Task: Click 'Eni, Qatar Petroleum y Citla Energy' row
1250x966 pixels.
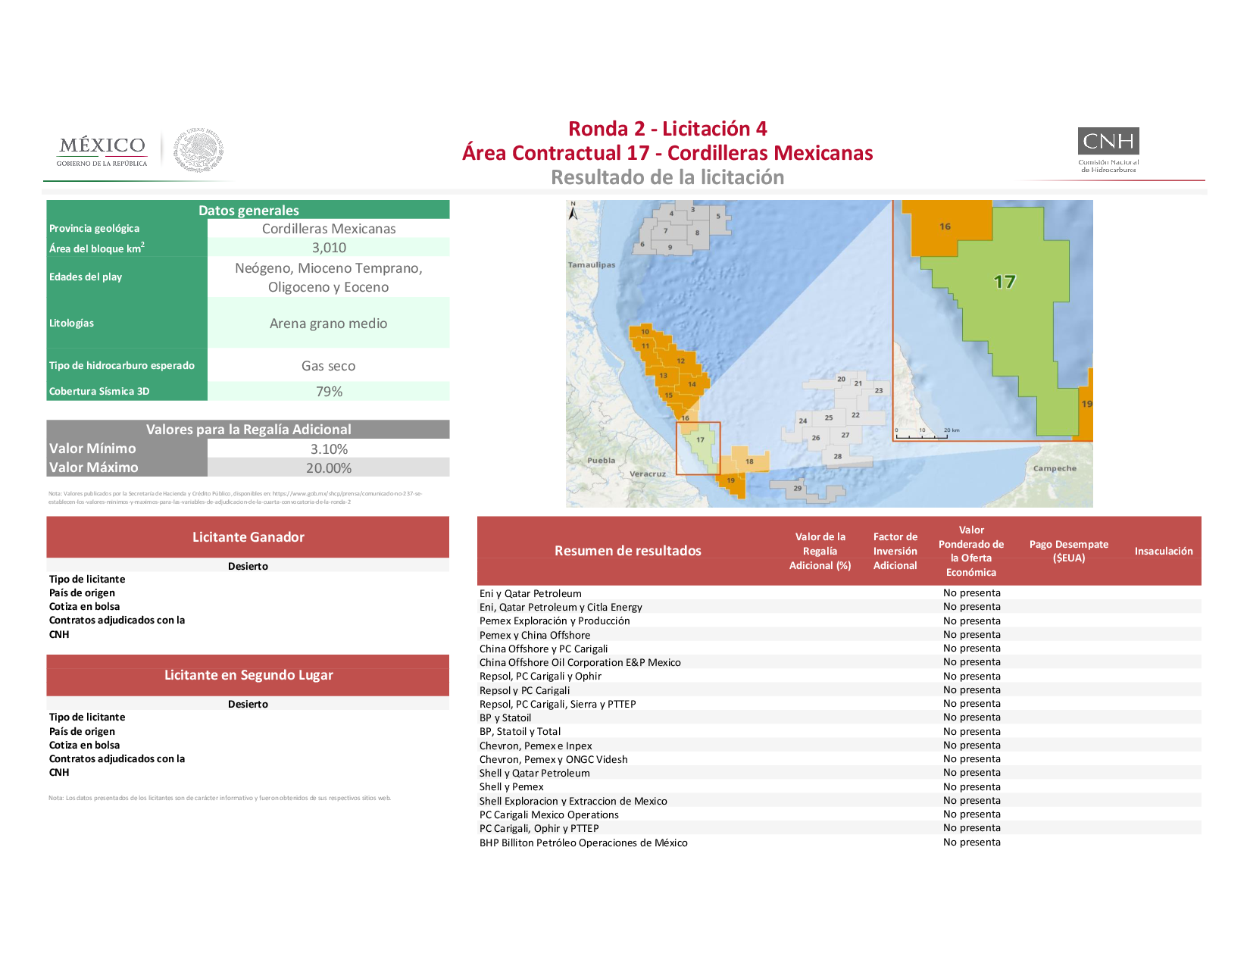Action: pos(839,607)
